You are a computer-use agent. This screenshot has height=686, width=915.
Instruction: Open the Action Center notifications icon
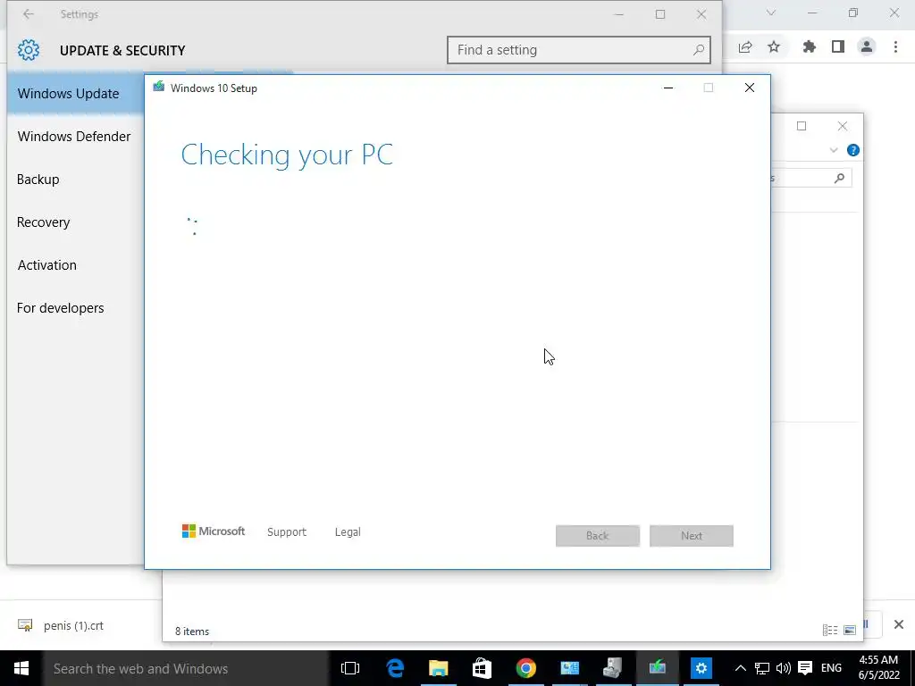coord(805,668)
